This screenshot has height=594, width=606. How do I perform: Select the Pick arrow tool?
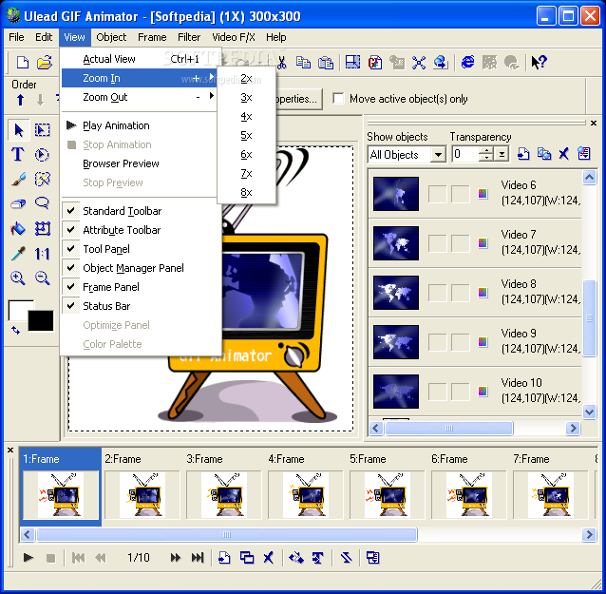click(x=18, y=130)
